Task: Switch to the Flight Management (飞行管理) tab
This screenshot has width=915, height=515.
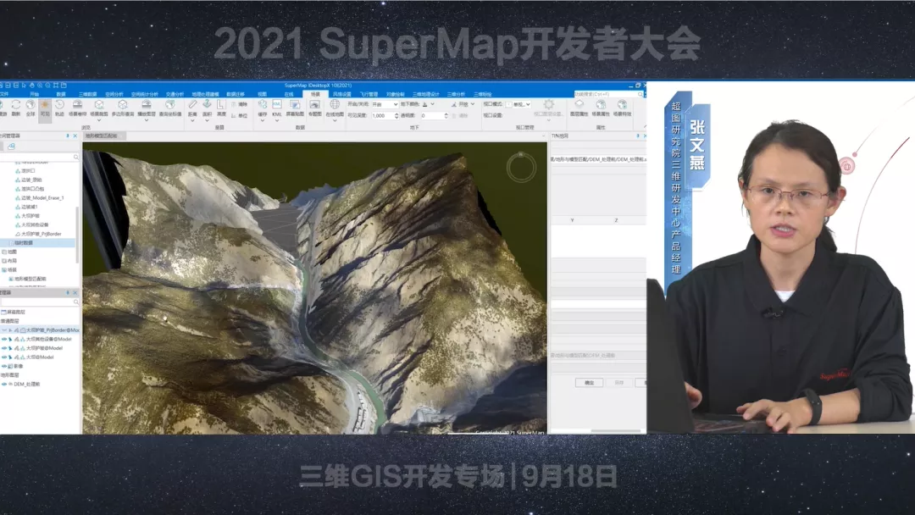Action: 369,94
